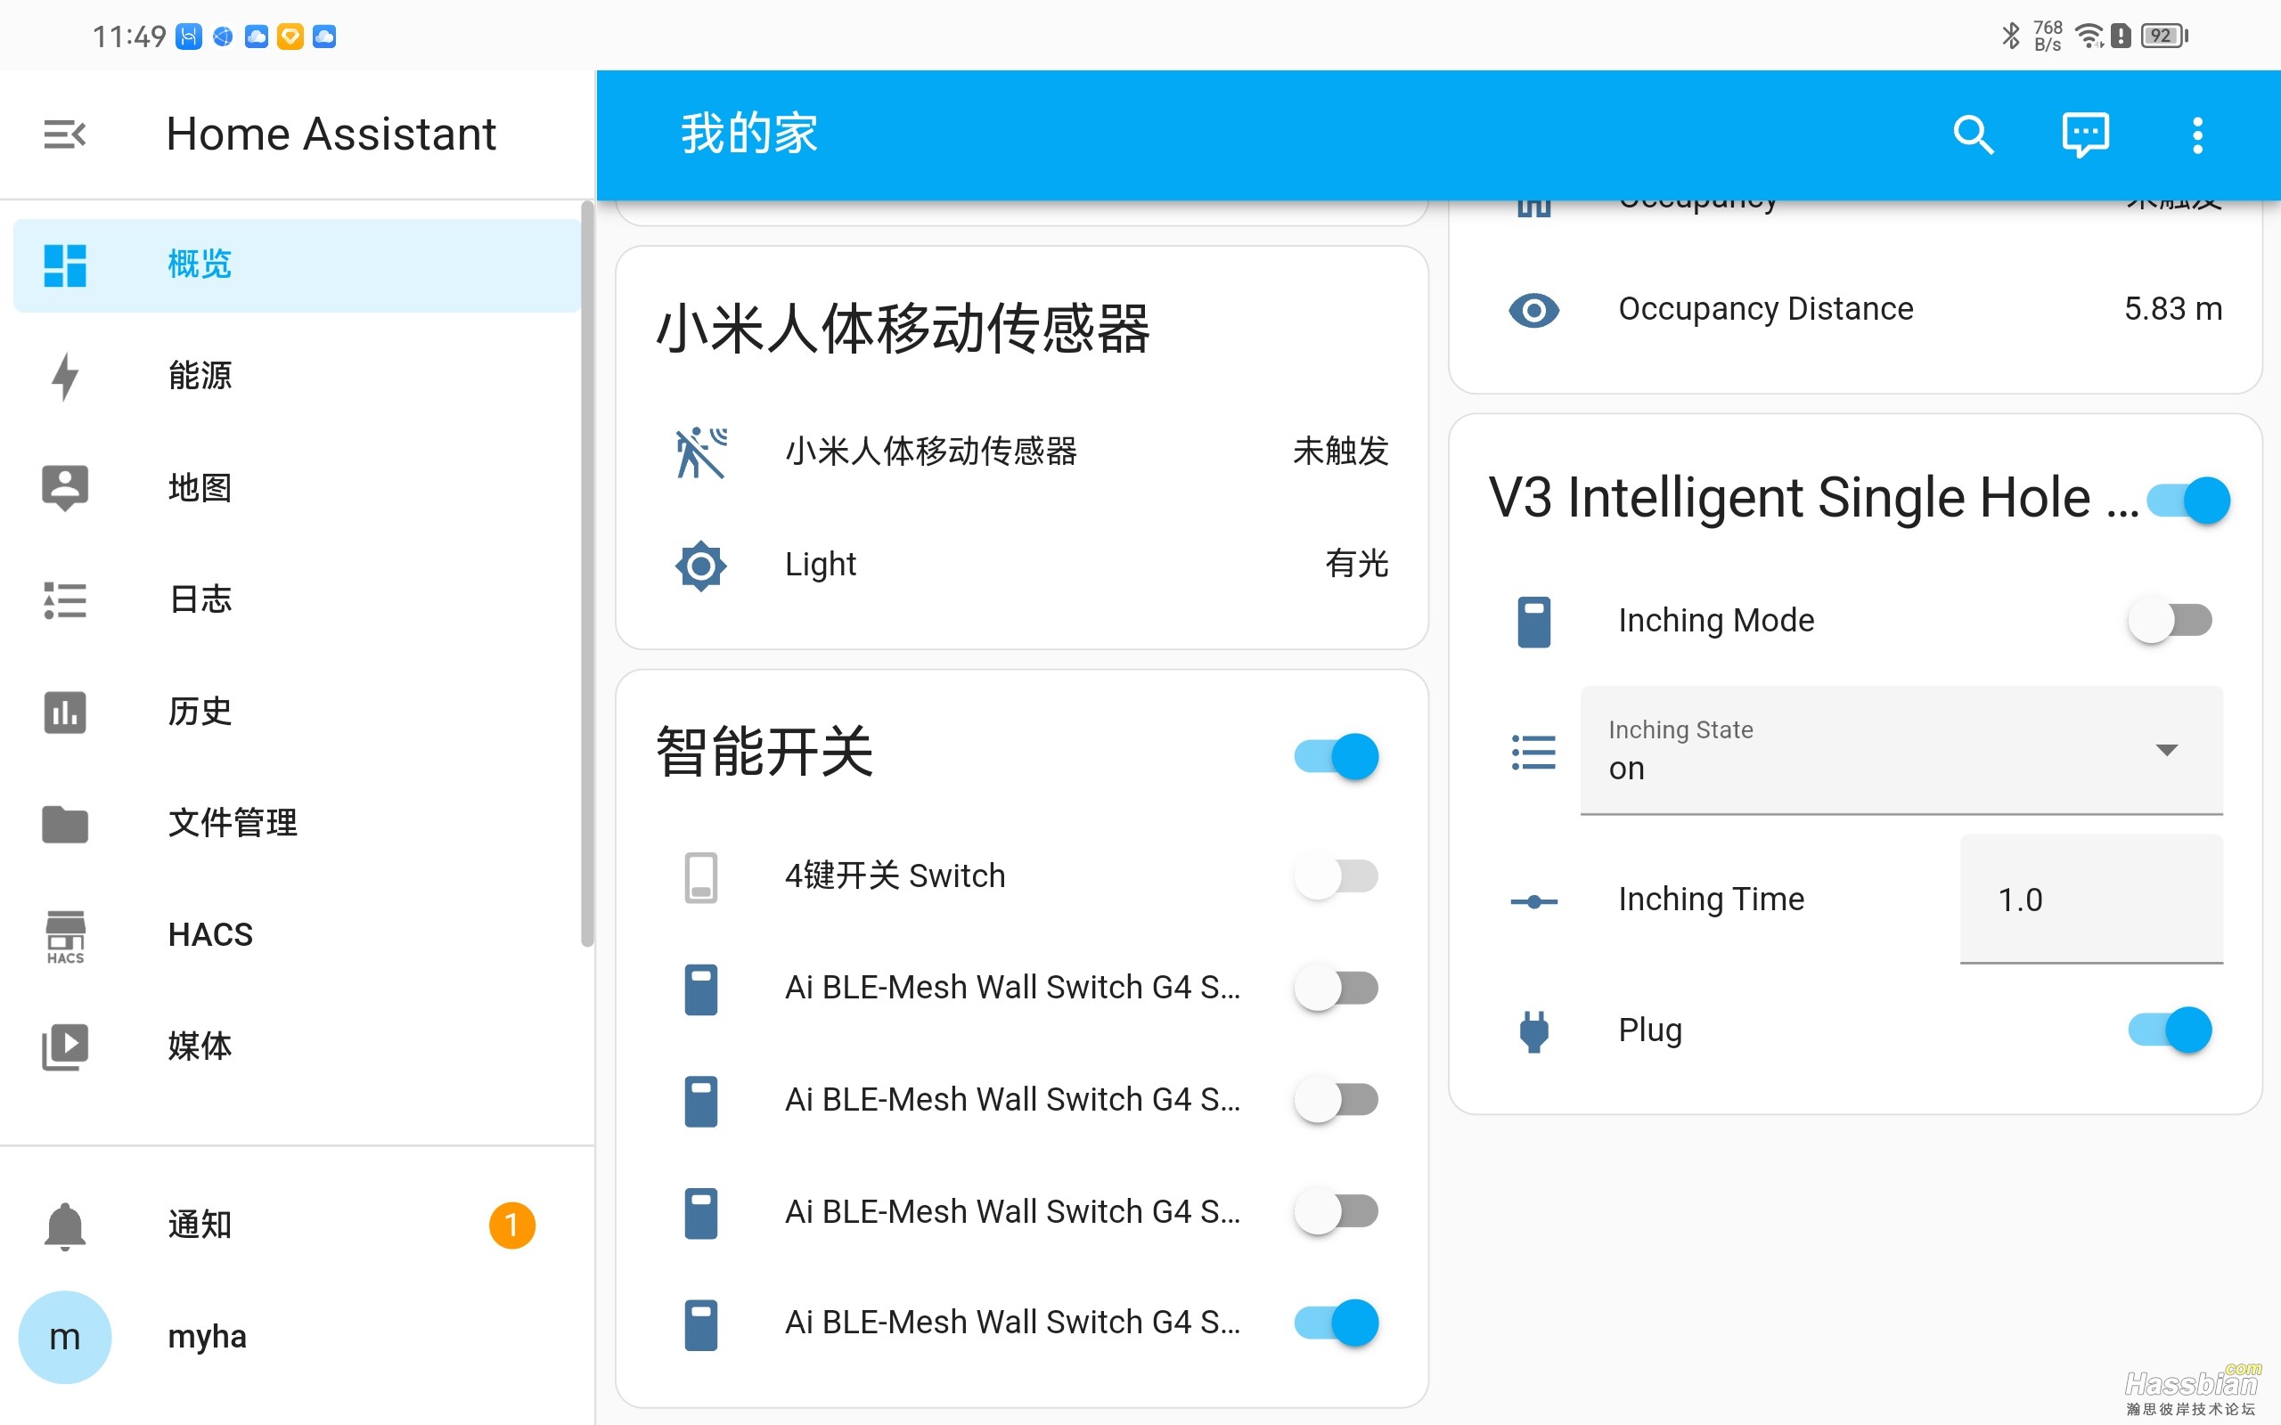Image resolution: width=2281 pixels, height=1425 pixels.
Task: Open 概览 overview dashboard
Action: point(297,265)
